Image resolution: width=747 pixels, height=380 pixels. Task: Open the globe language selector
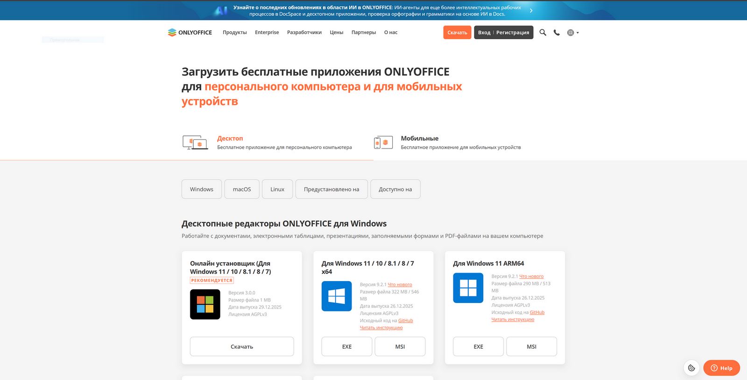pos(573,33)
